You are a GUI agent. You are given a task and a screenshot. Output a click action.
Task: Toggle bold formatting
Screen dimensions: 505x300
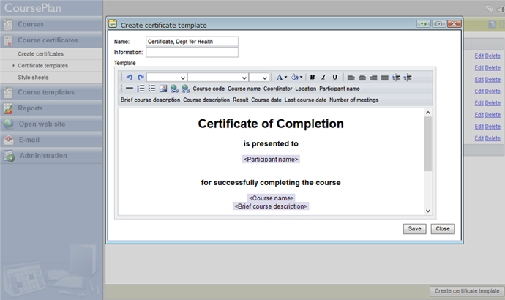click(x=312, y=78)
